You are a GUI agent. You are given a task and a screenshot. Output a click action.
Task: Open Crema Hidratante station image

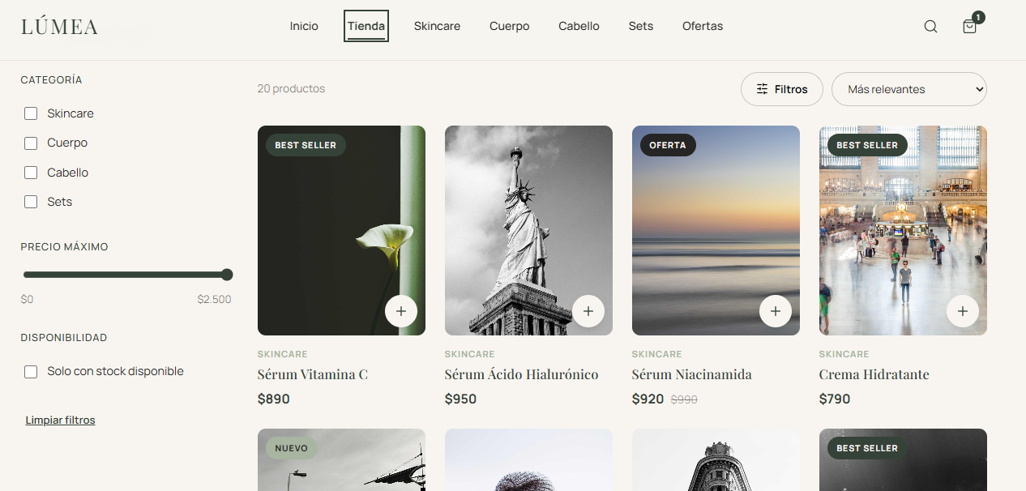[x=903, y=230]
